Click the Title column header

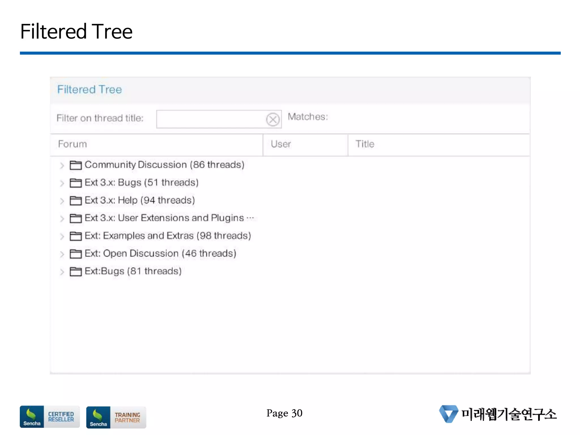tap(438, 144)
